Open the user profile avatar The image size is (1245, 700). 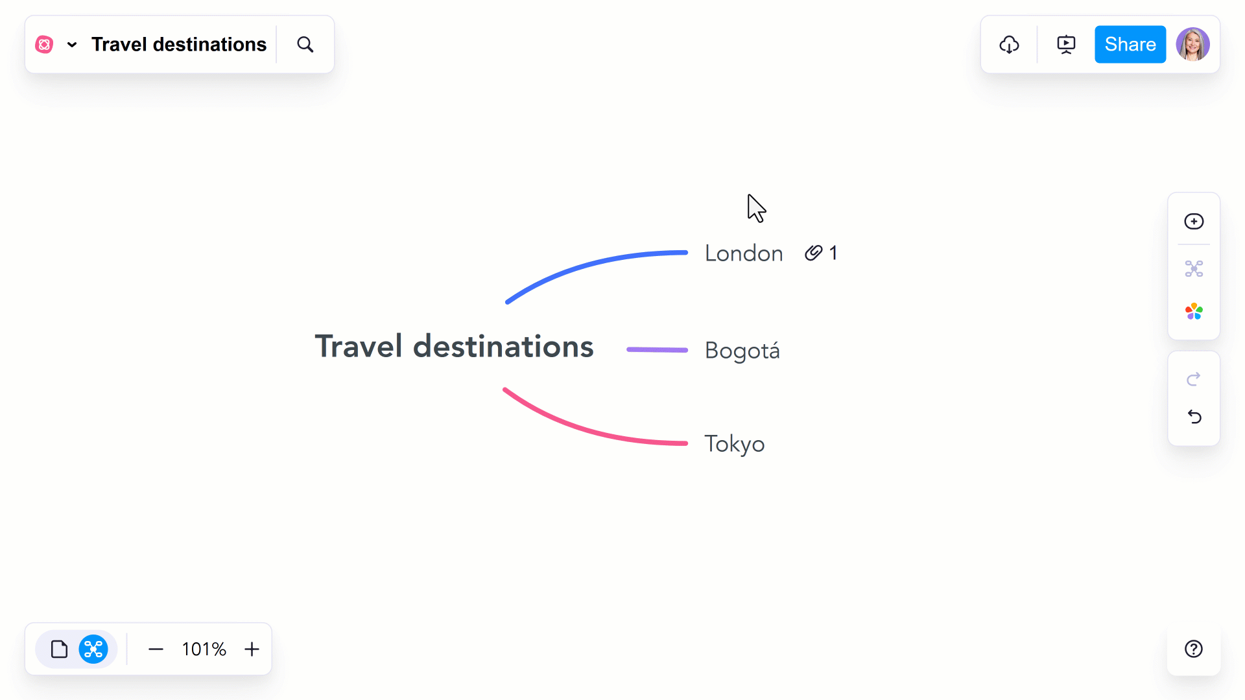coord(1192,44)
